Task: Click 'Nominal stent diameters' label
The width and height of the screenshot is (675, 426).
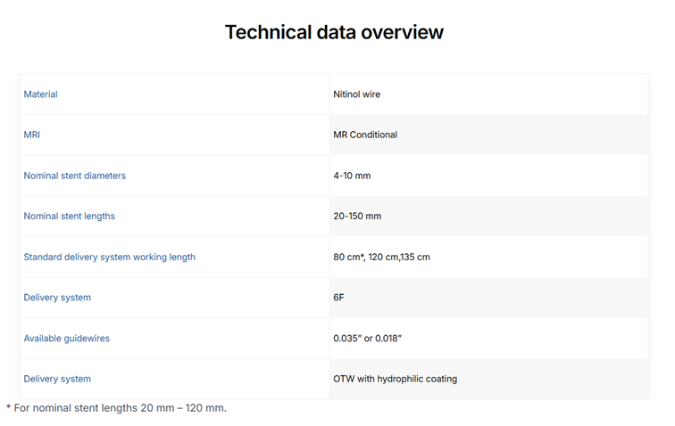Action: (x=74, y=176)
